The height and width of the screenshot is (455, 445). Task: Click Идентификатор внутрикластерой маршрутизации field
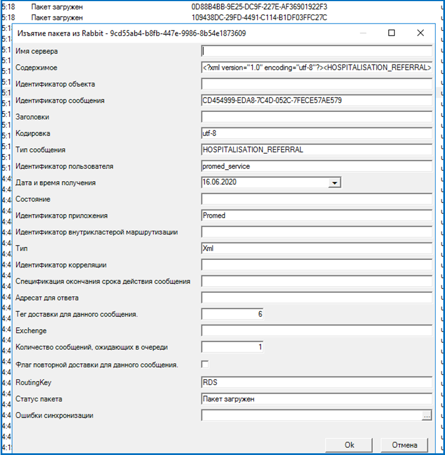(x=317, y=232)
